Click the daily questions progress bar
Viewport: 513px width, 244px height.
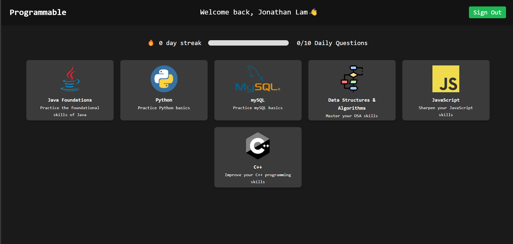(x=248, y=43)
